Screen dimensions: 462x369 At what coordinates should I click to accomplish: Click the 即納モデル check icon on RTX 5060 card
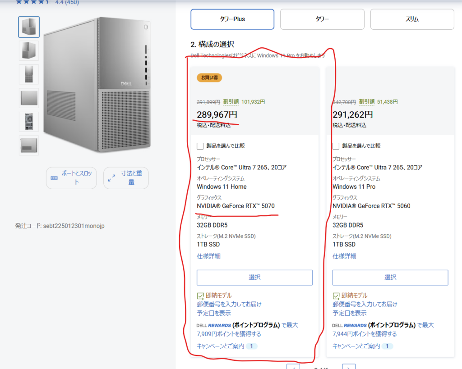coord(336,296)
